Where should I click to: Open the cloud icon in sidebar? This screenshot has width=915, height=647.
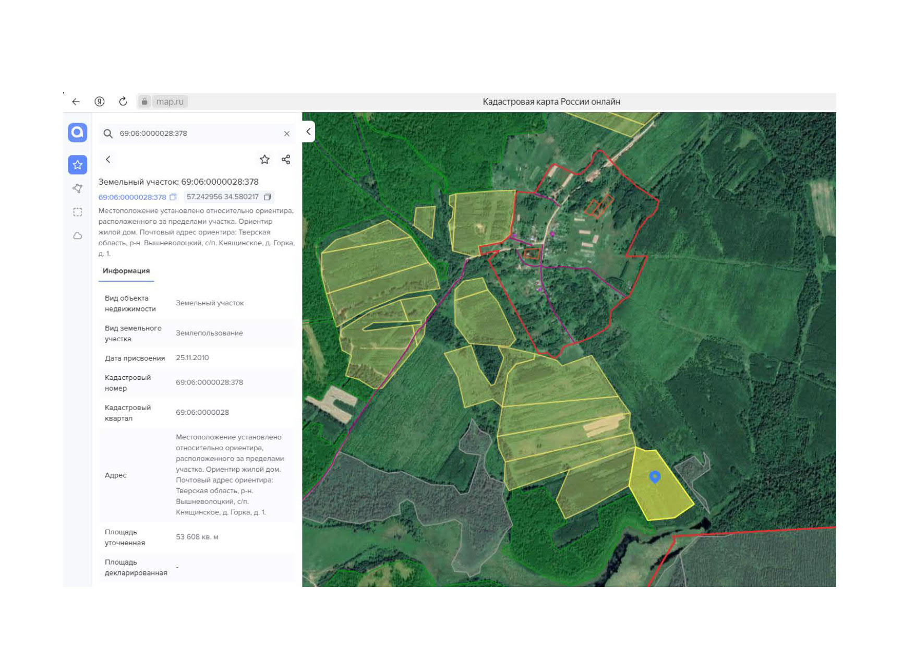pyautogui.click(x=77, y=236)
